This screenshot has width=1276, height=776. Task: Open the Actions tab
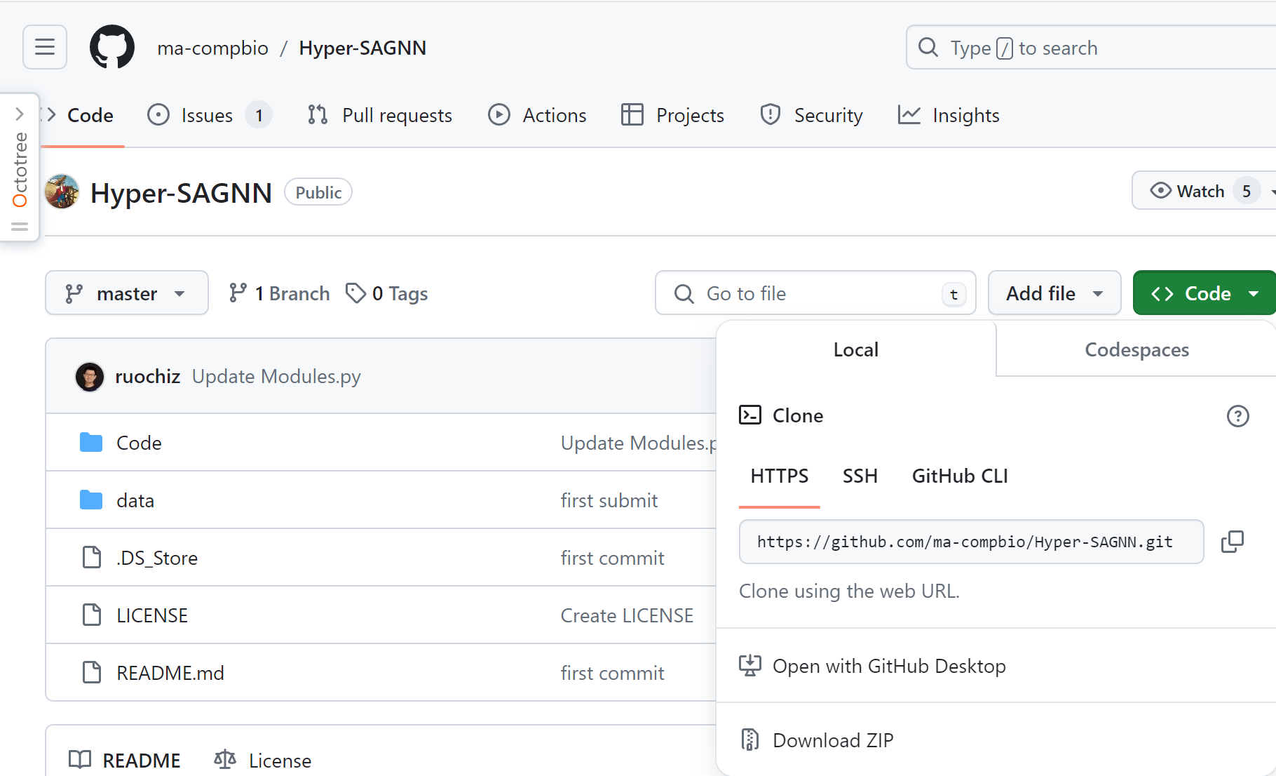[537, 115]
